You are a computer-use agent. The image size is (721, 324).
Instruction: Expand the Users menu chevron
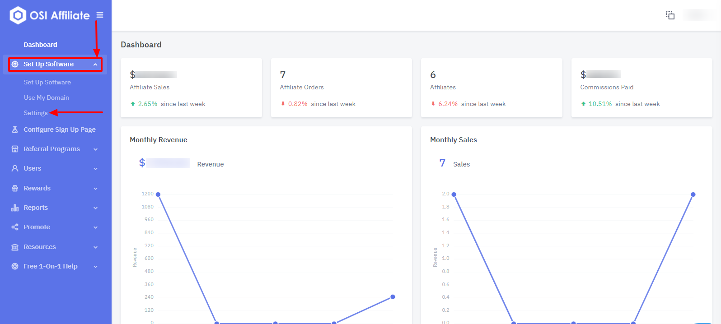pyautogui.click(x=95, y=169)
